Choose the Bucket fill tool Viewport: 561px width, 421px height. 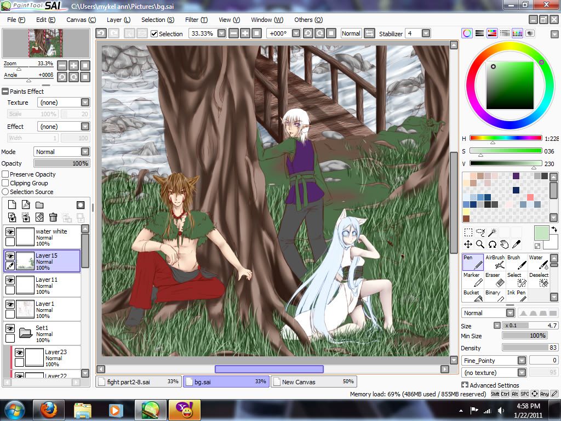click(x=473, y=295)
